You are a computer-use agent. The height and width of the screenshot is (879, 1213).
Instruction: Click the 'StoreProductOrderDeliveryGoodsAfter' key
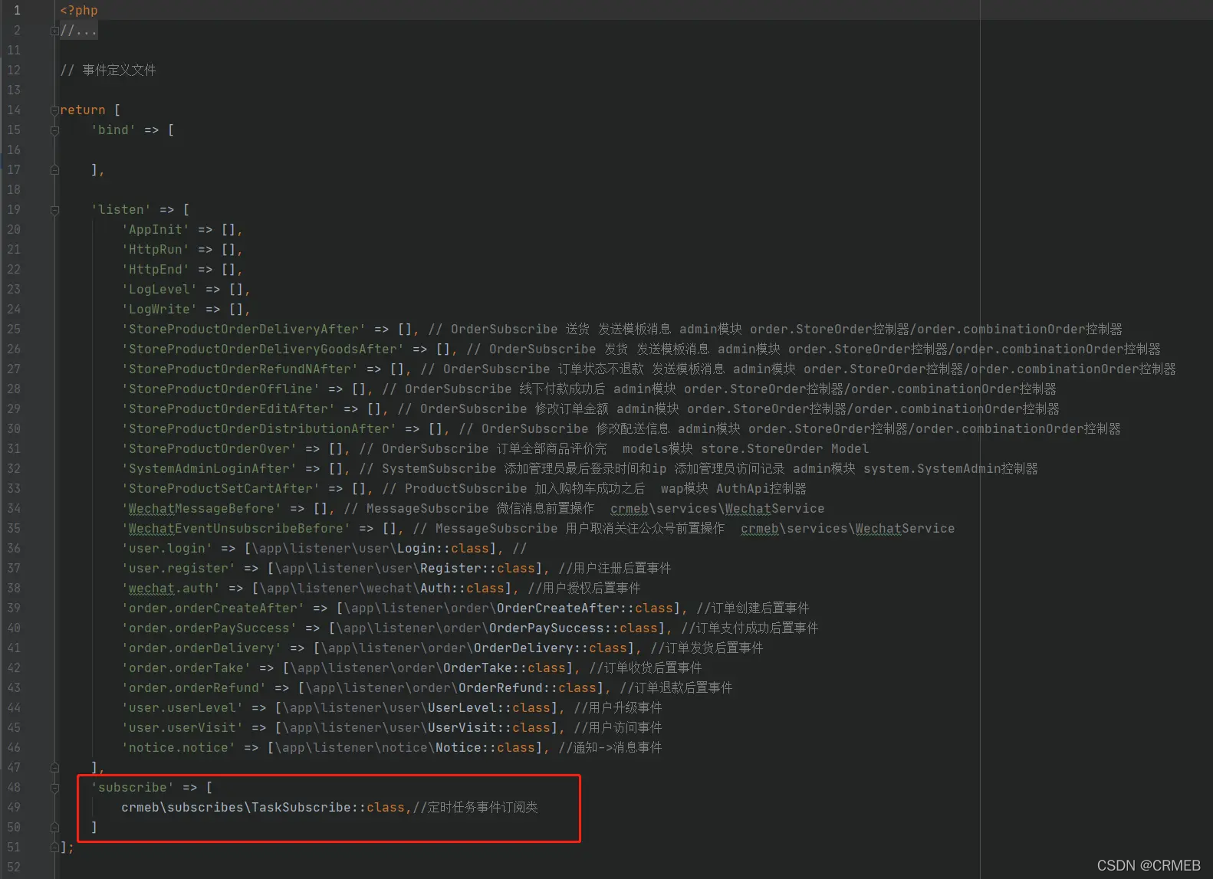click(263, 349)
